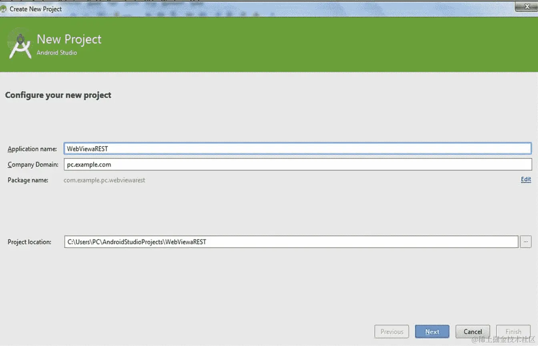Select the Company Domain text field
538x346 pixels.
tap(280, 164)
